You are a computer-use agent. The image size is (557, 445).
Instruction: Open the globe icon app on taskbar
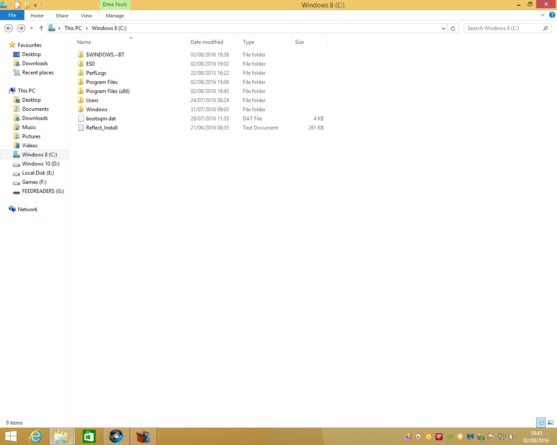tap(116, 436)
